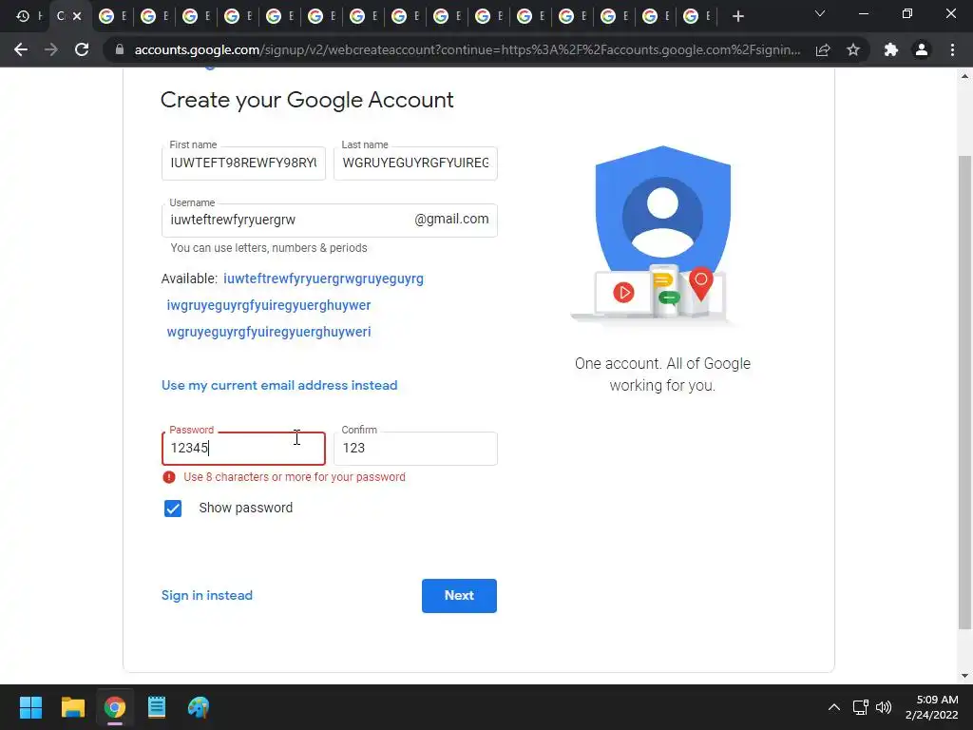Show hidden system tray icons
Screen dimensions: 973x730
pos(834,707)
